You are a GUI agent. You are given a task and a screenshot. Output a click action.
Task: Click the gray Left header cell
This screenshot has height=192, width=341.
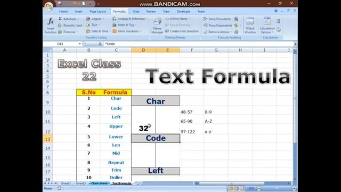(x=156, y=171)
